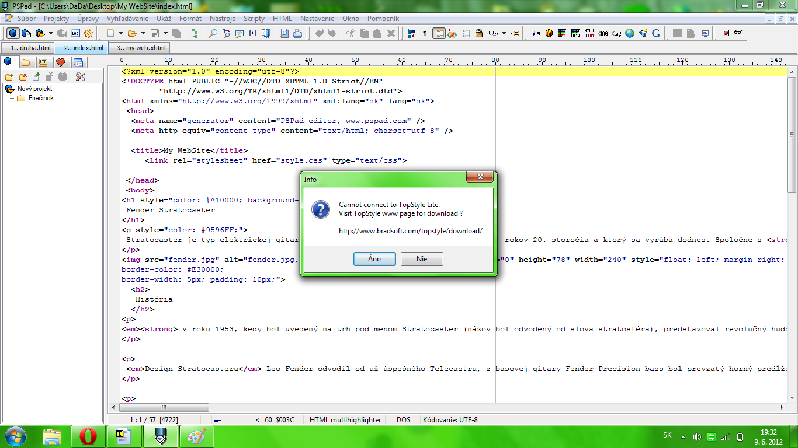798x448 pixels.
Task: Open the Skripty menu
Action: 254,19
